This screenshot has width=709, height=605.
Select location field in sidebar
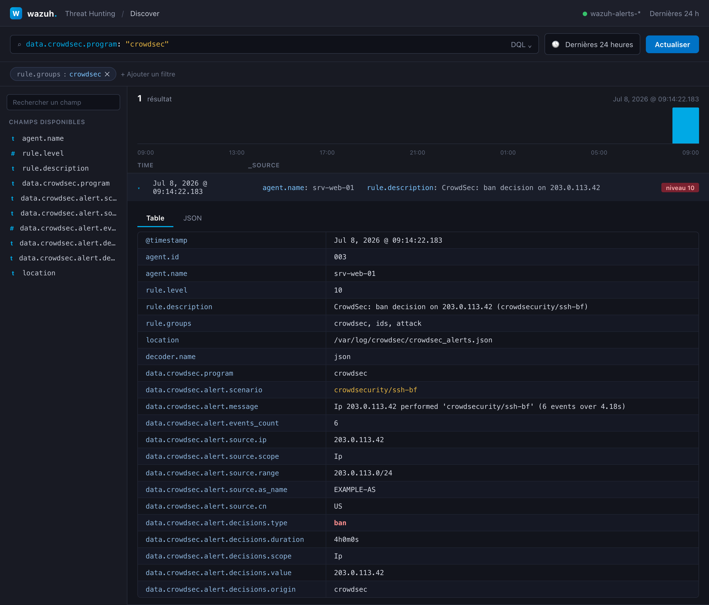pyautogui.click(x=39, y=273)
